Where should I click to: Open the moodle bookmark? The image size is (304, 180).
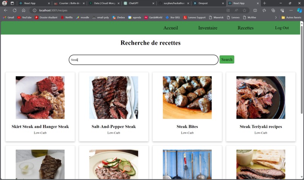[x=83, y=17]
